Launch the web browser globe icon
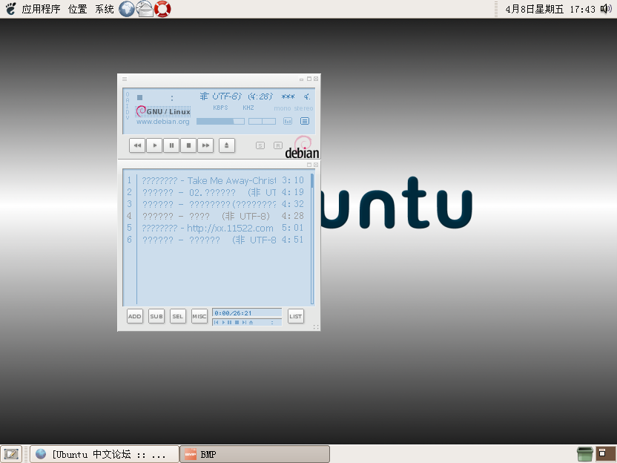617x463 pixels. [x=127, y=9]
